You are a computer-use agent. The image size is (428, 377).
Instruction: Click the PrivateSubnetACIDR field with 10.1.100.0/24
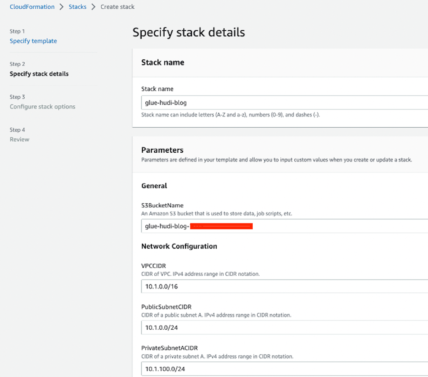285,369
